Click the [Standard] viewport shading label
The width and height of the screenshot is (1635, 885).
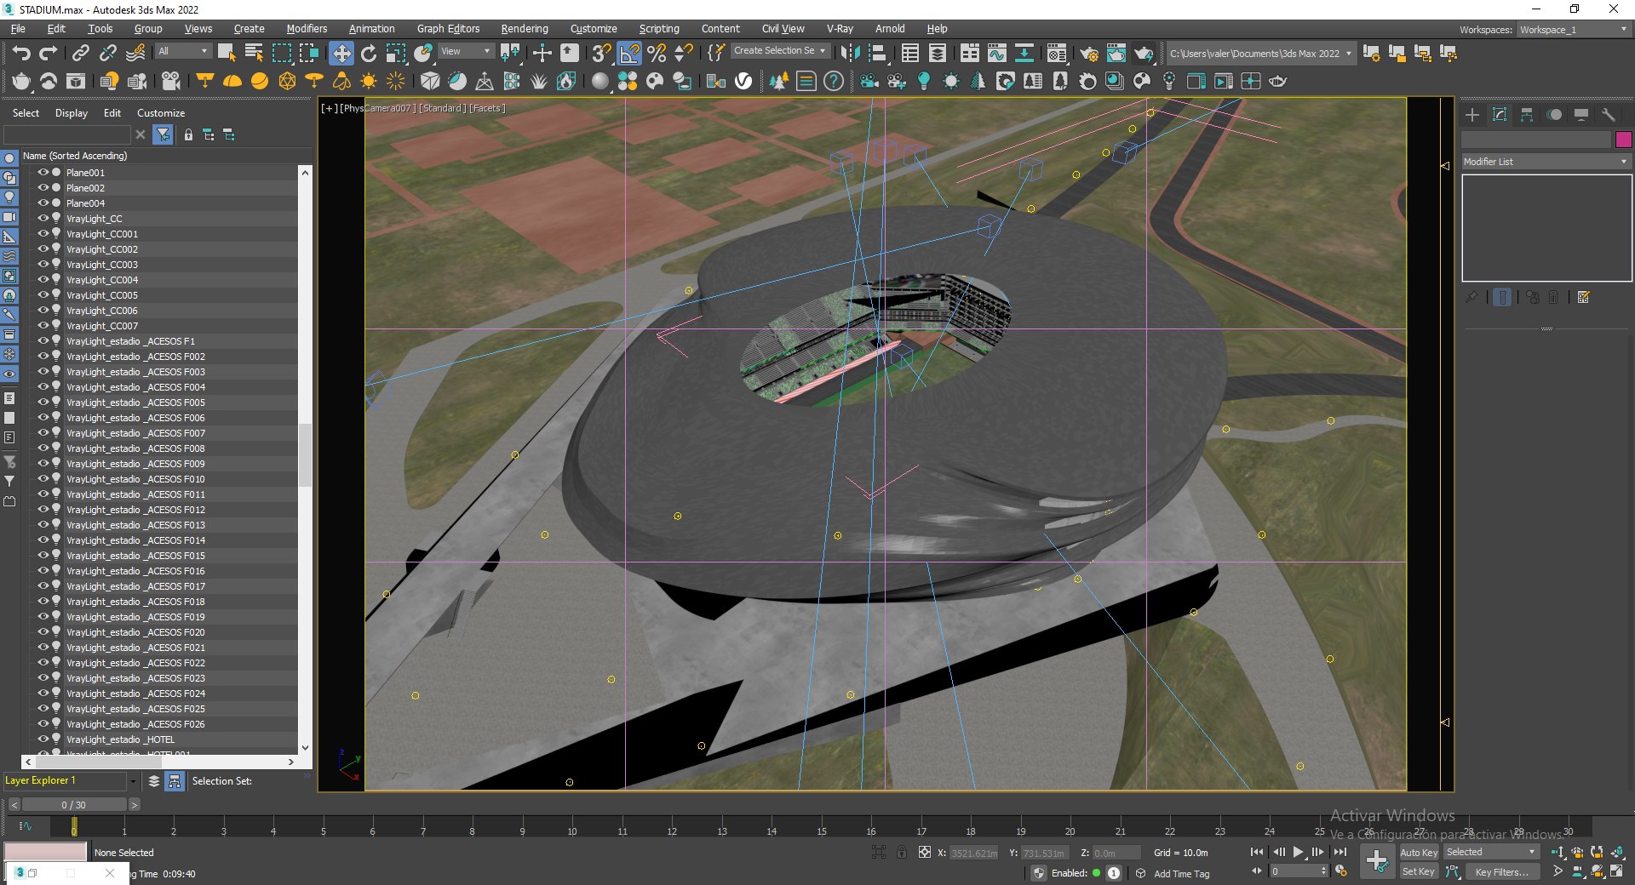[x=442, y=108]
